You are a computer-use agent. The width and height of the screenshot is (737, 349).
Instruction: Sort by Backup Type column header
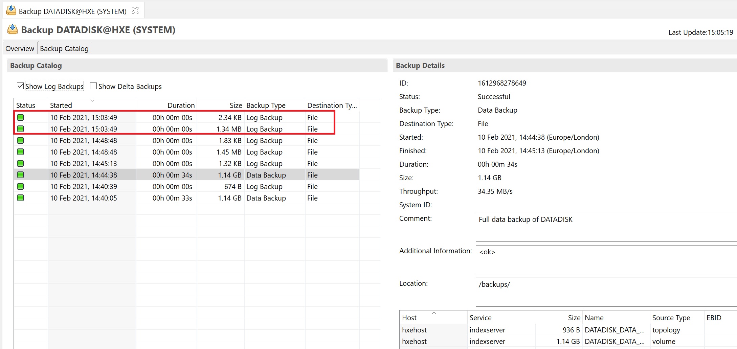click(x=274, y=105)
